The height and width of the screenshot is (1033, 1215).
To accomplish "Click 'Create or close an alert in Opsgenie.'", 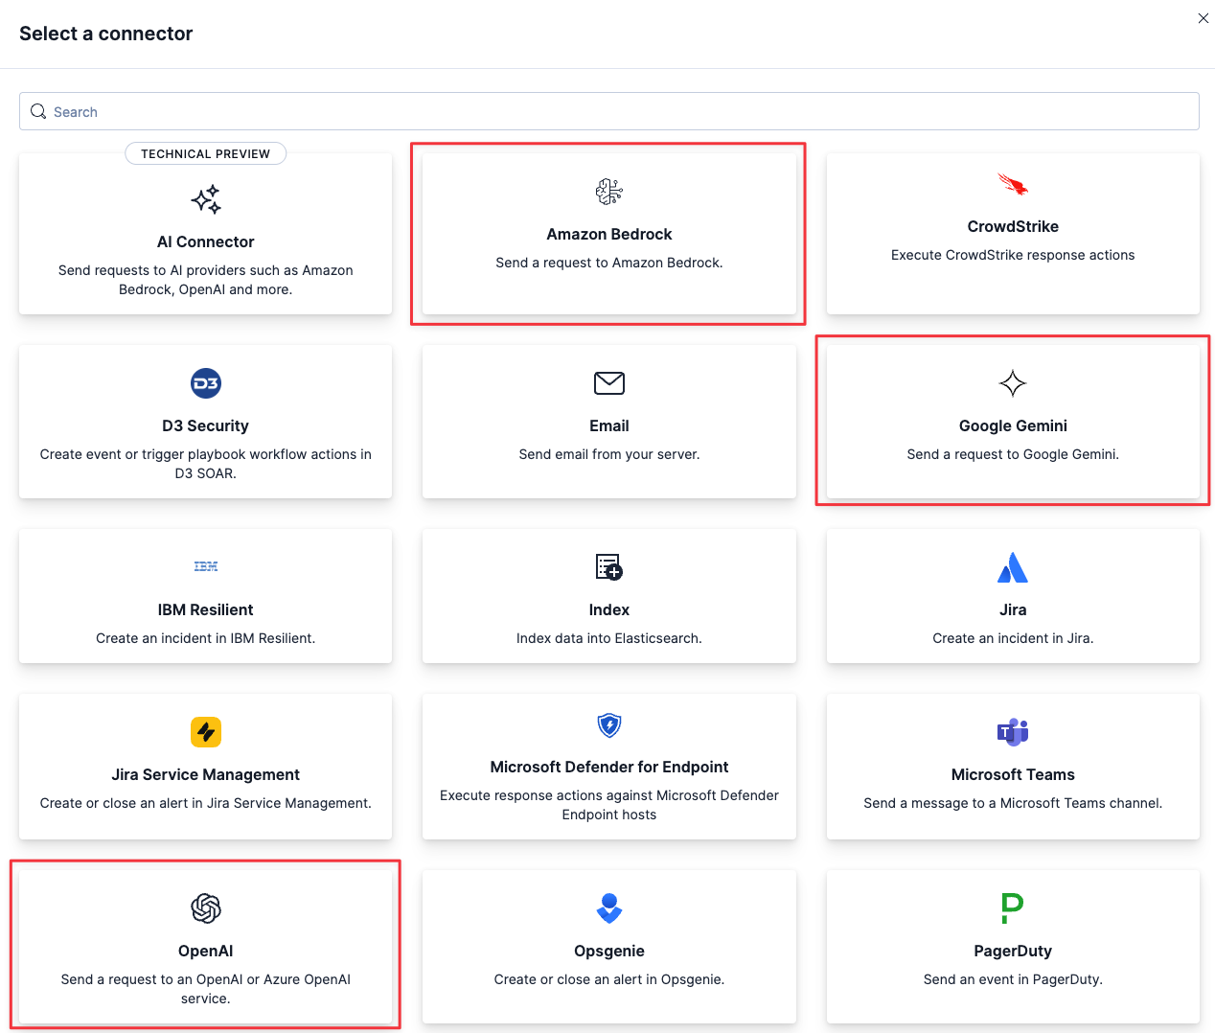I will (609, 979).
